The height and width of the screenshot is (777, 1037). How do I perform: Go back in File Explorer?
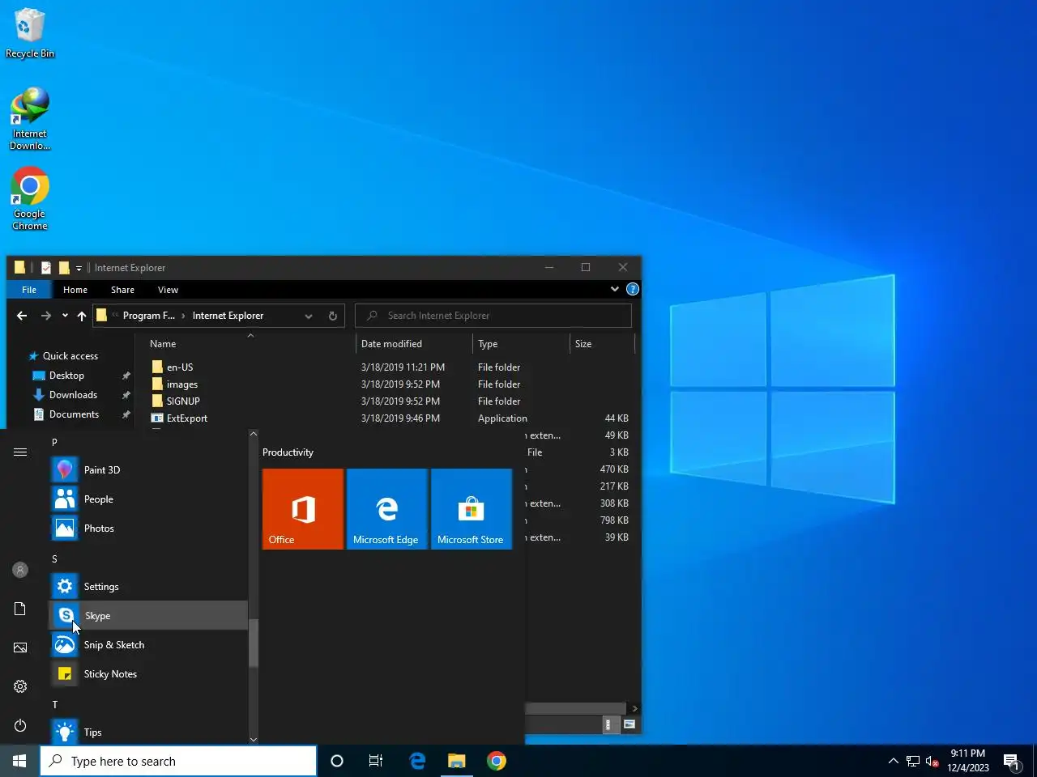click(22, 316)
